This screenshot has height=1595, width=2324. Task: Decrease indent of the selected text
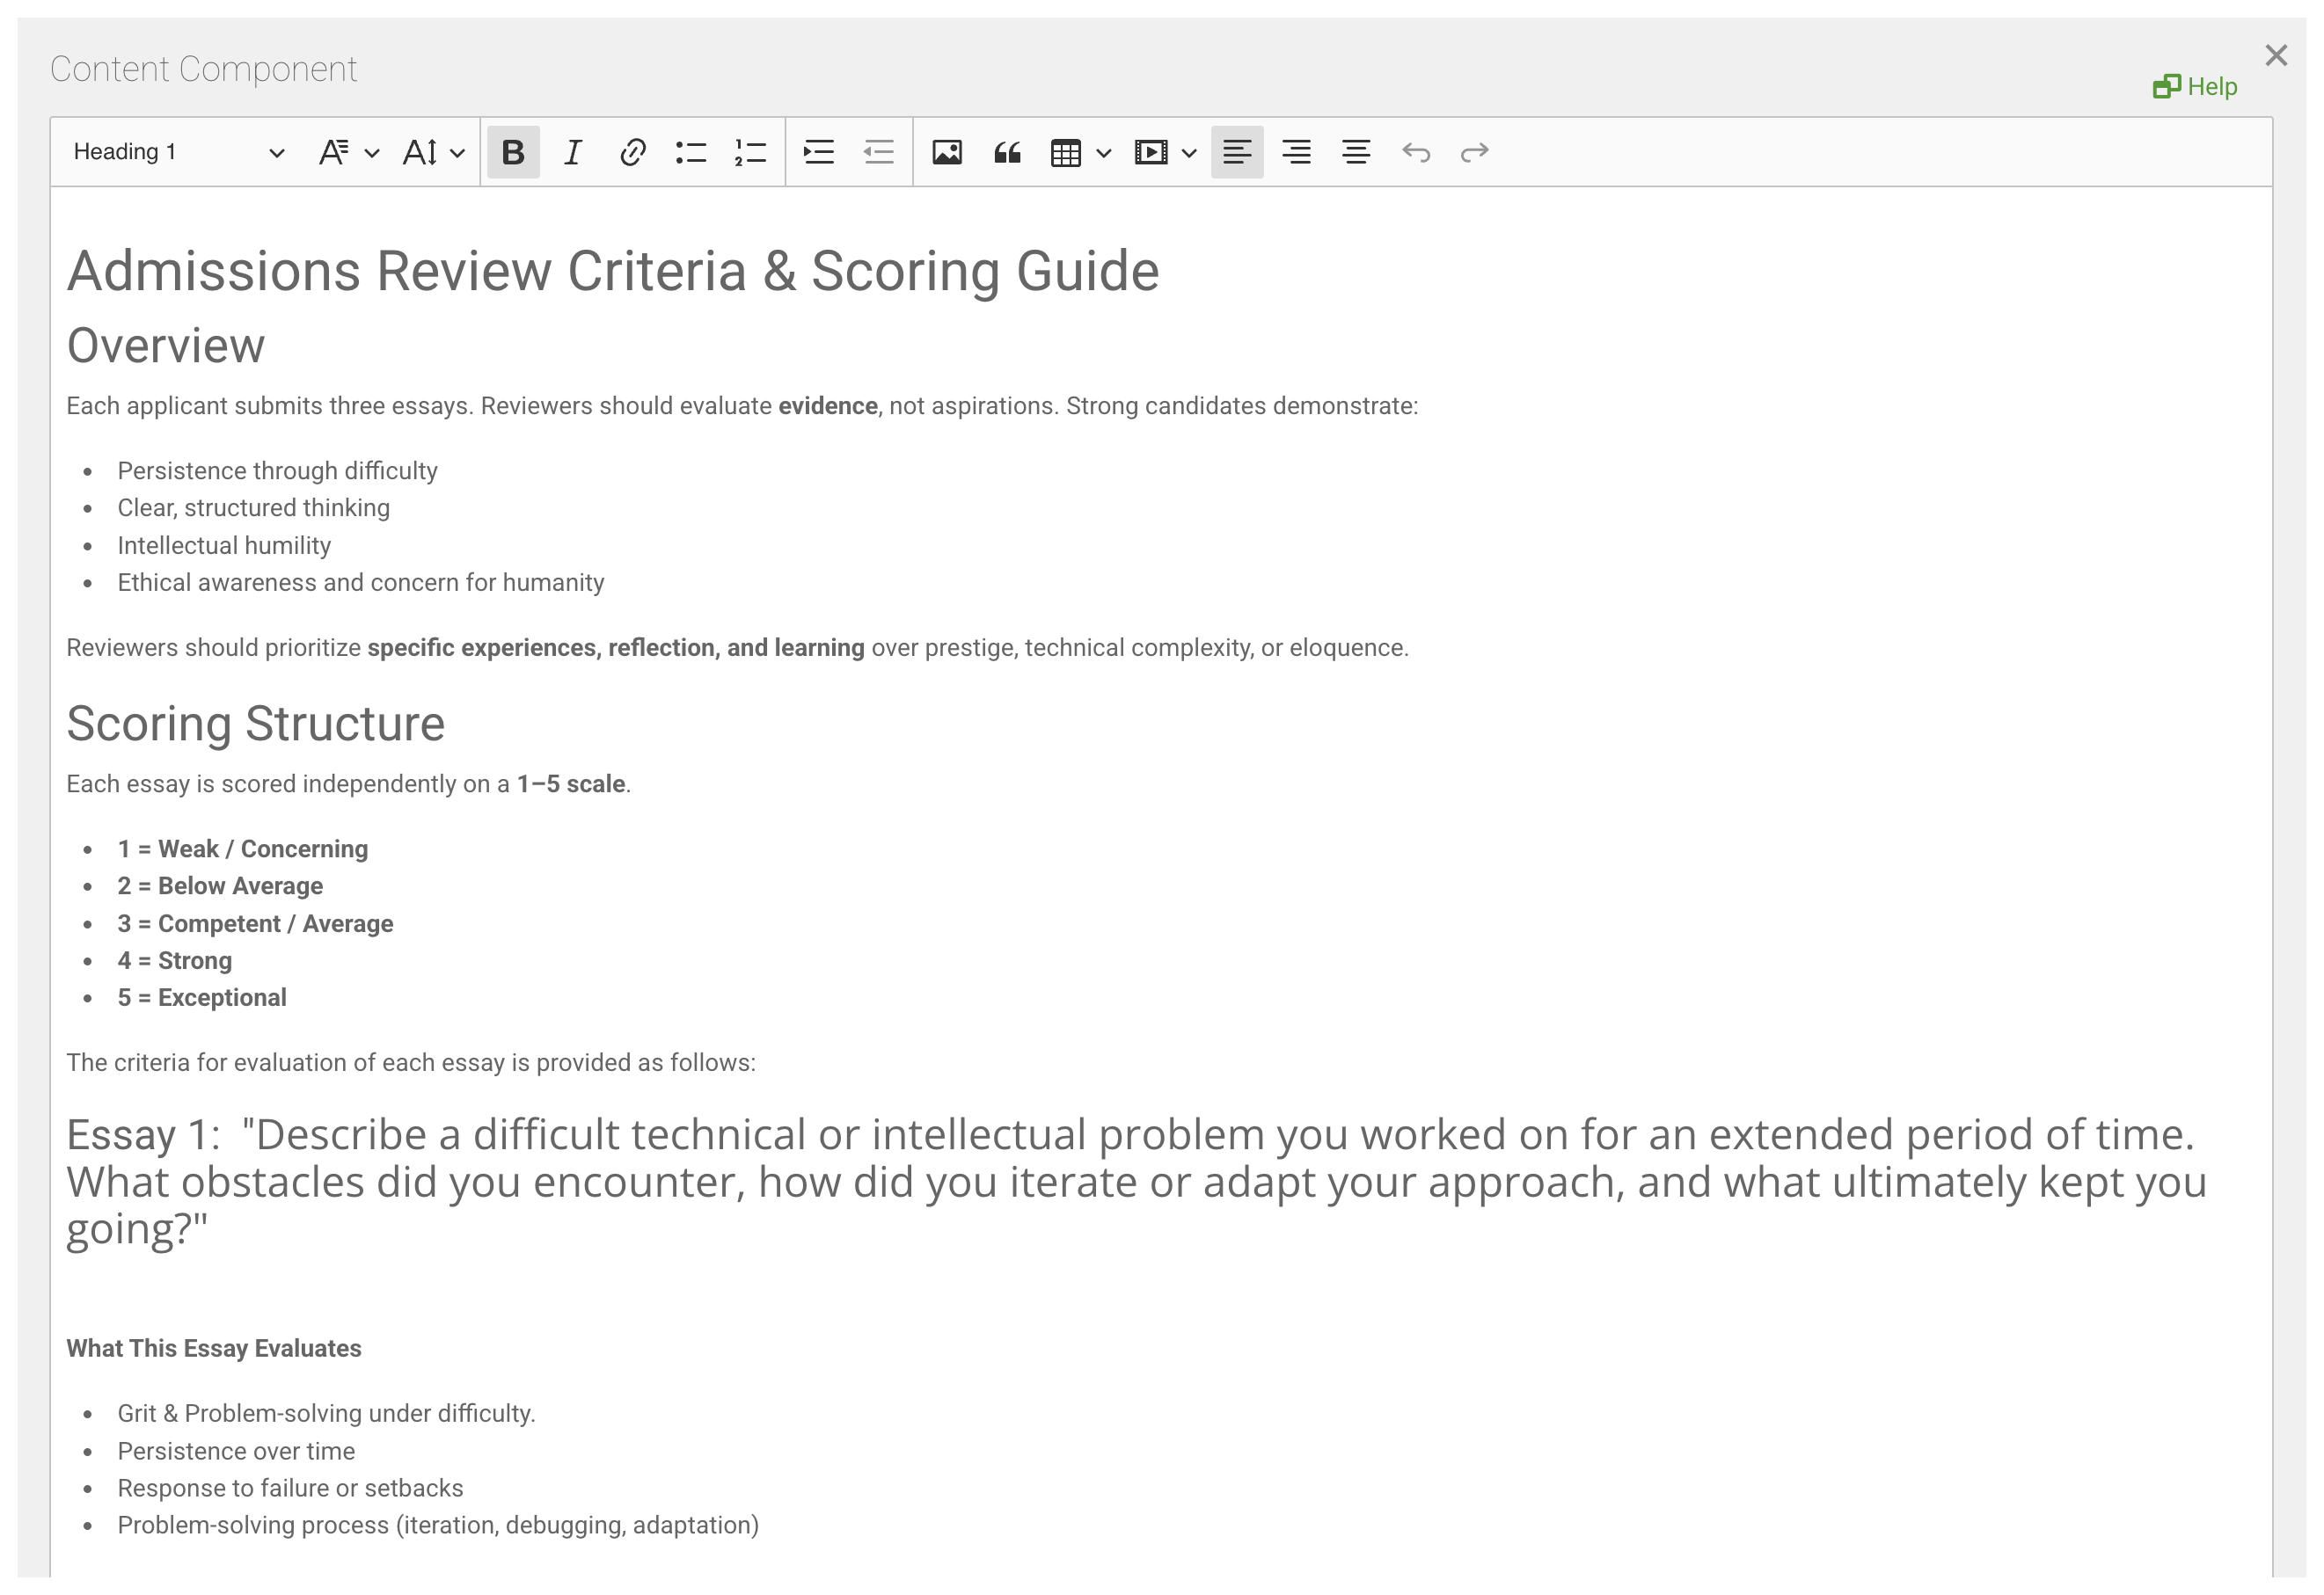click(x=878, y=152)
